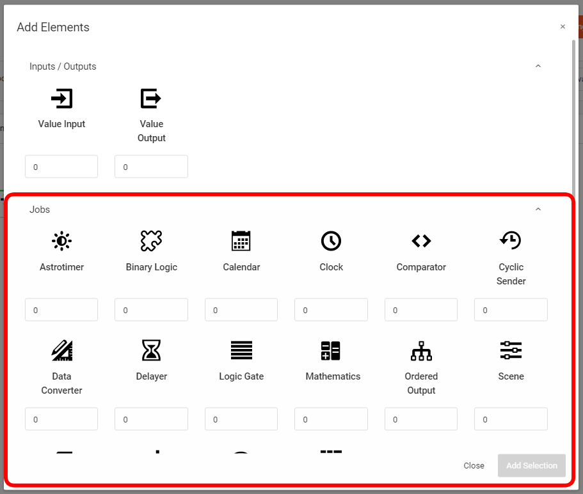Focus the Astrotimer quantity field

click(x=61, y=310)
